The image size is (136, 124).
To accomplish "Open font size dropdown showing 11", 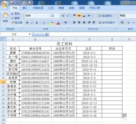I will point(59,16).
